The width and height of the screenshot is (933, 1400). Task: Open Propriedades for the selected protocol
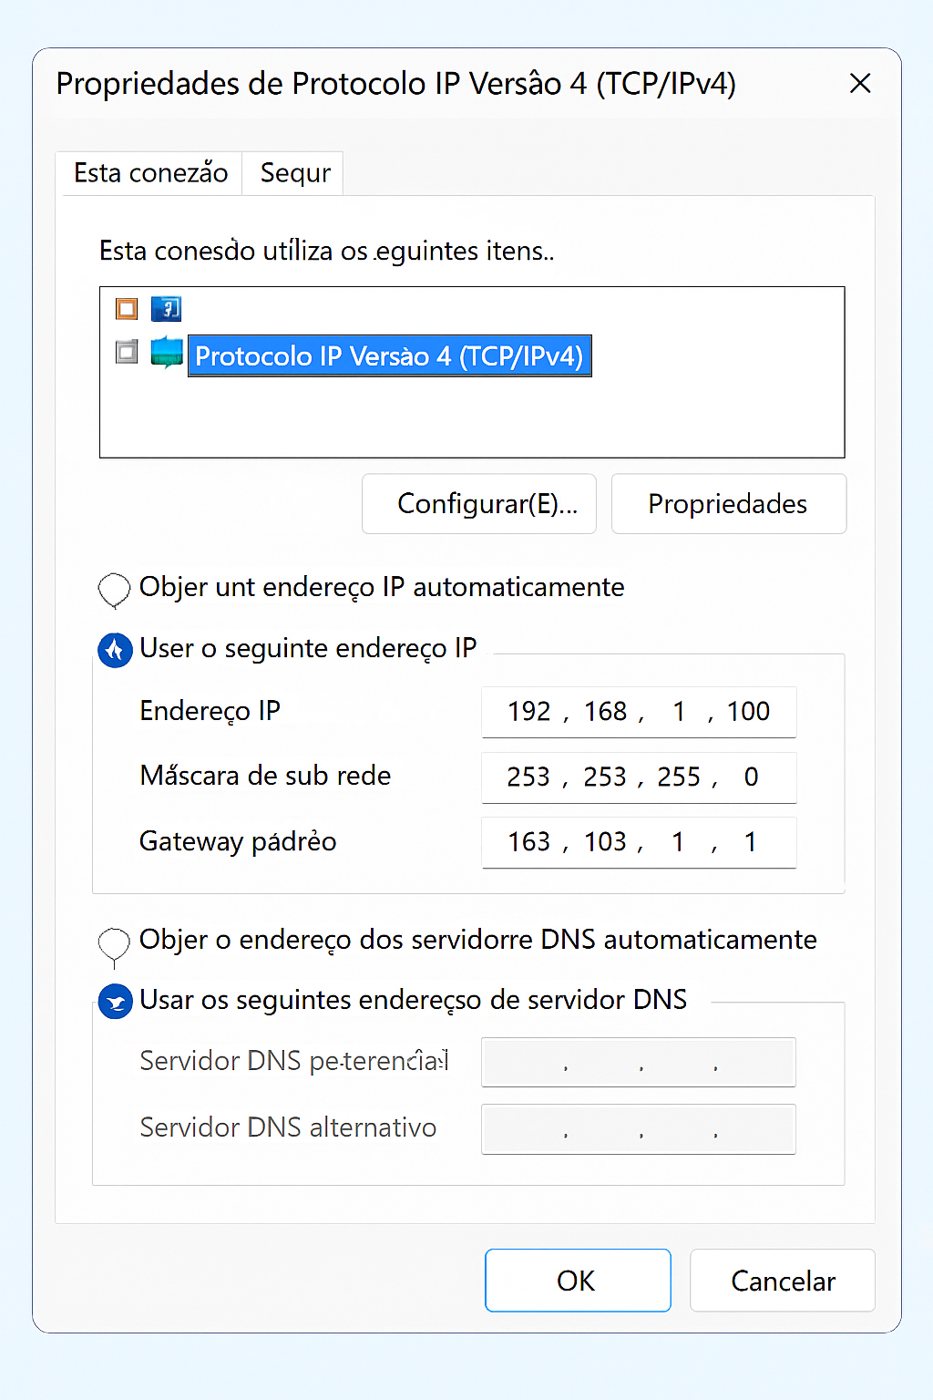pos(728,504)
